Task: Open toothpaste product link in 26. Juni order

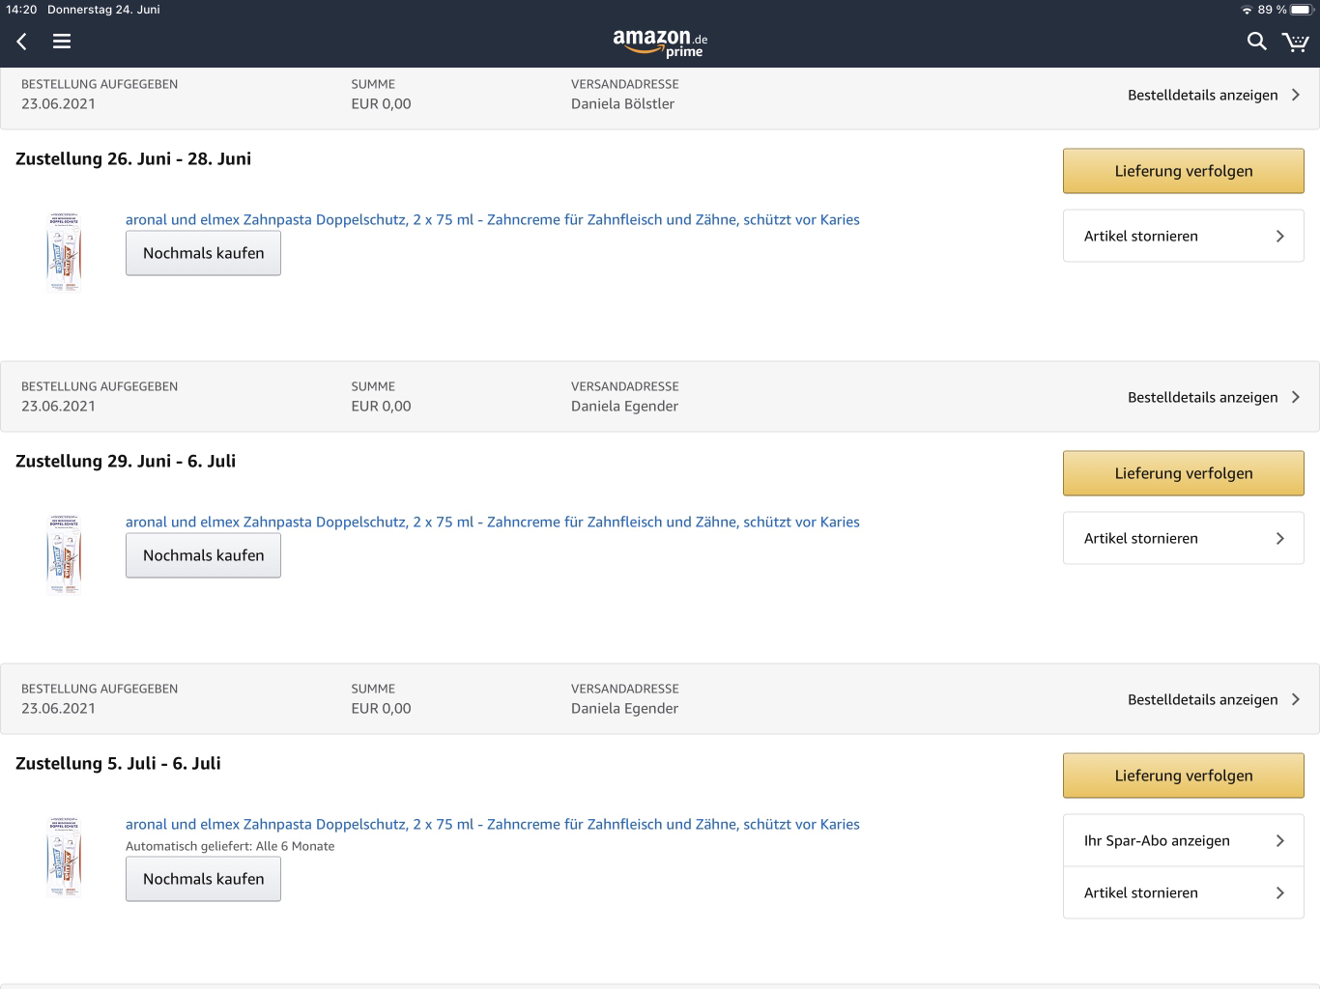Action: pyautogui.click(x=493, y=219)
